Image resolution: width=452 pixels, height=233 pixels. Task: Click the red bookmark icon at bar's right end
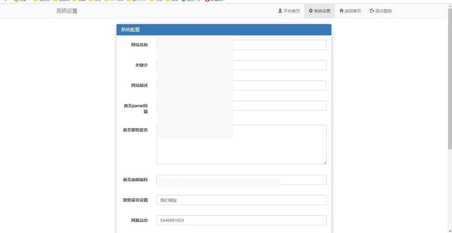point(207,1)
